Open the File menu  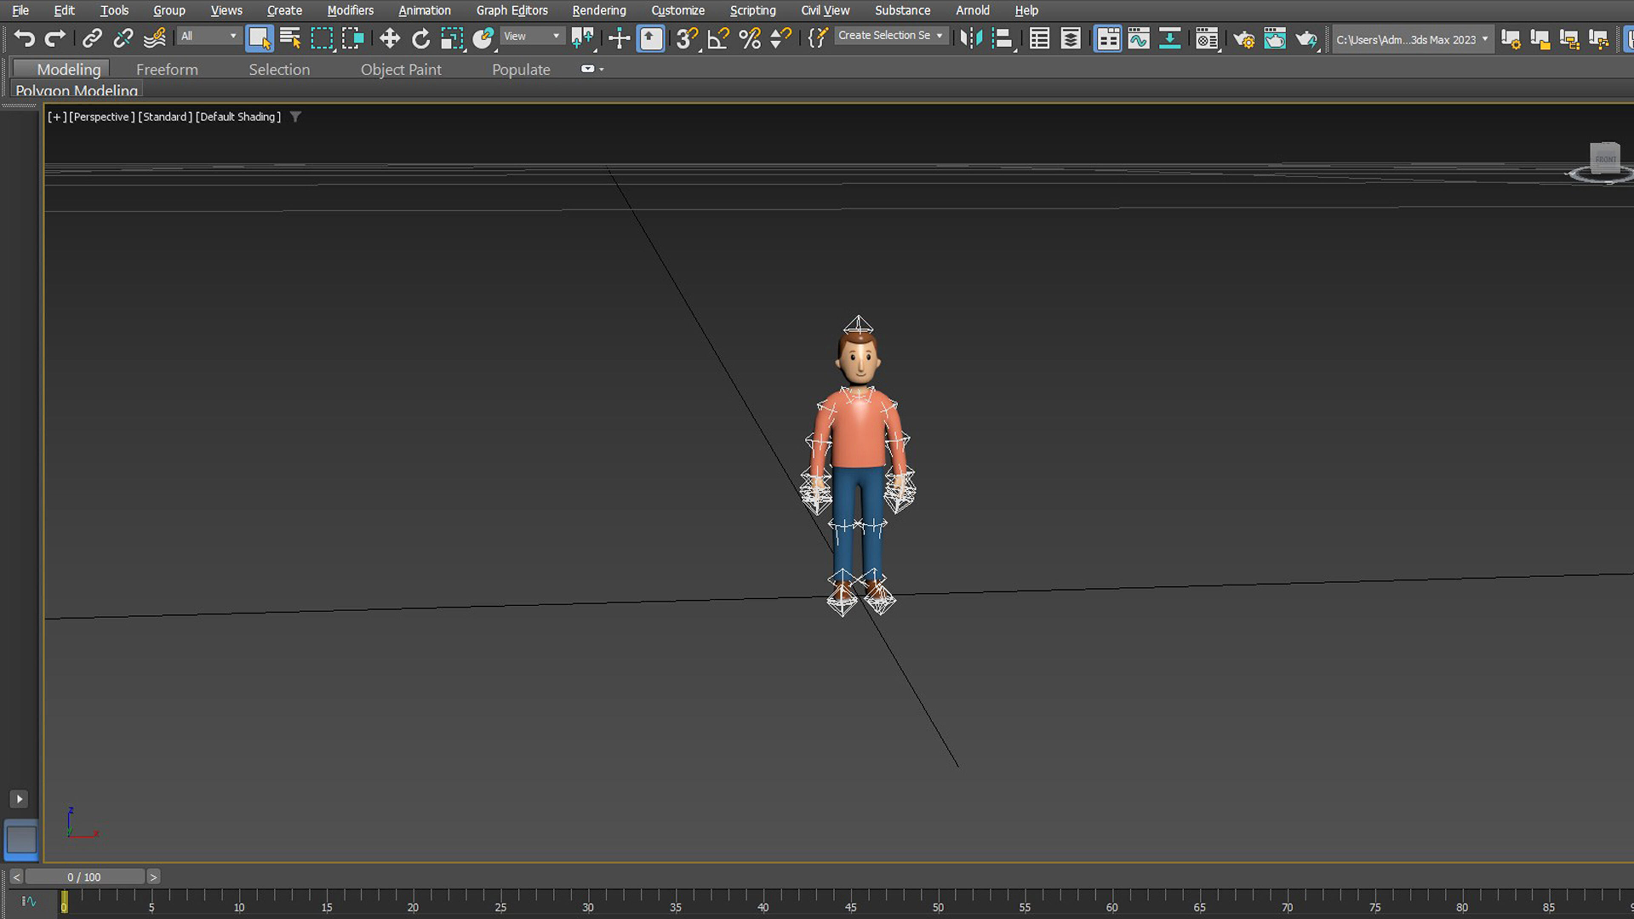click(20, 10)
